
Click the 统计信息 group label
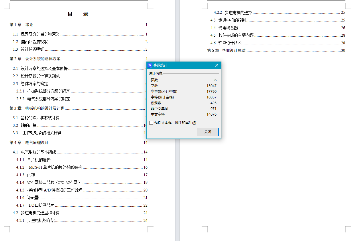click(x=156, y=74)
